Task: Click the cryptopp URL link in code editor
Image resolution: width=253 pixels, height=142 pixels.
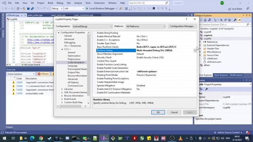Action: click(40, 39)
